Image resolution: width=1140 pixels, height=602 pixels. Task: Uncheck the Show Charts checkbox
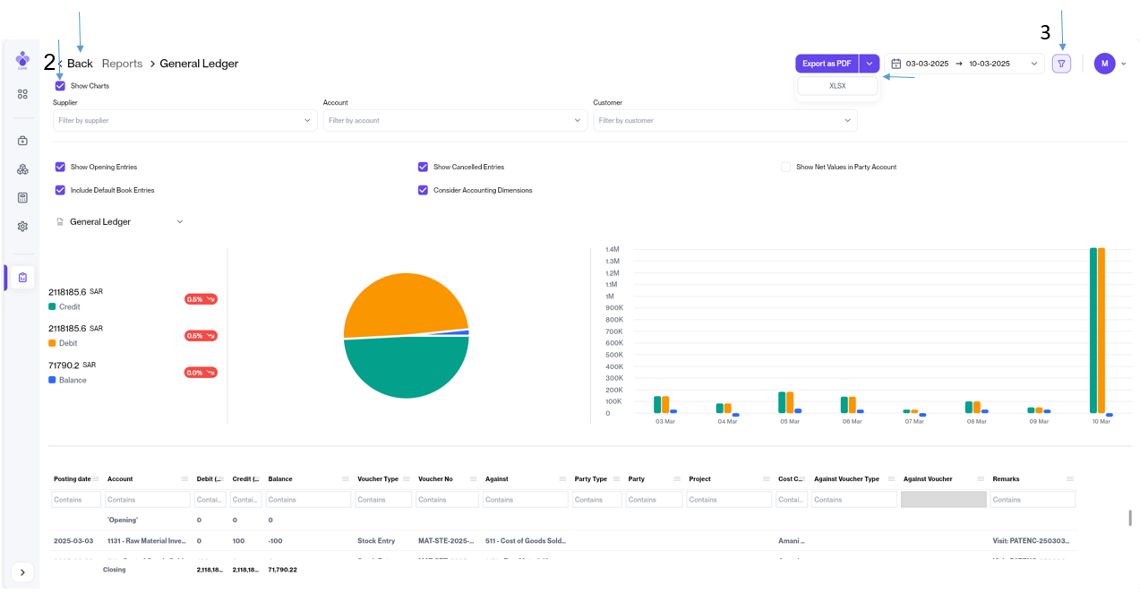tap(60, 86)
